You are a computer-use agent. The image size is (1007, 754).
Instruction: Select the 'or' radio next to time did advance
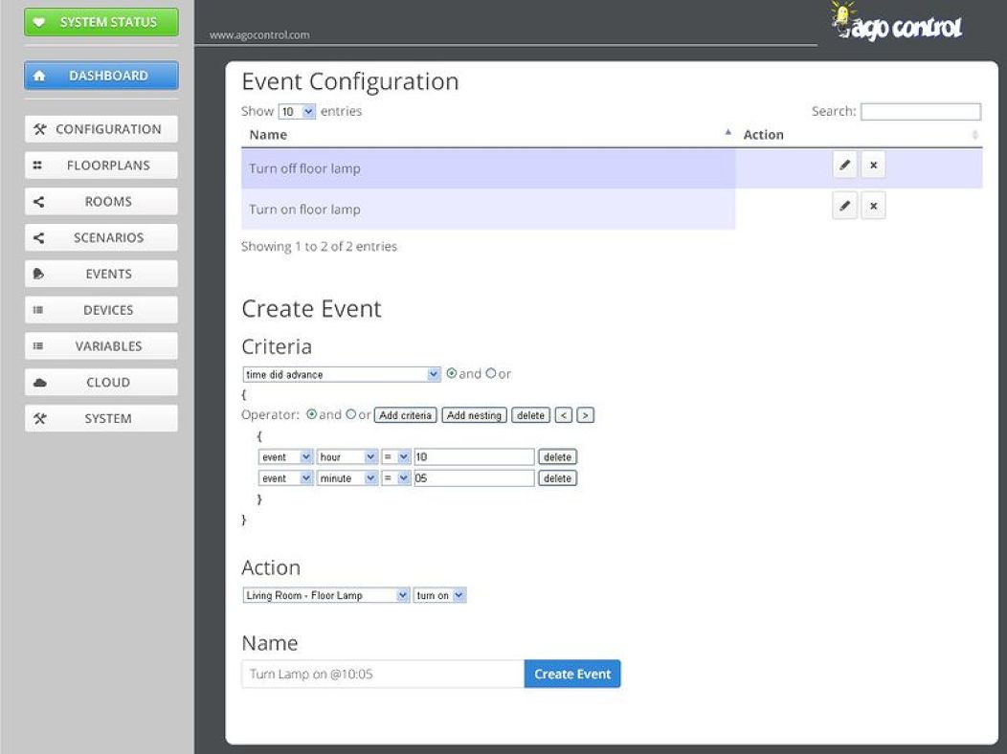[x=491, y=374]
